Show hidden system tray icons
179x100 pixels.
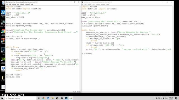155,98
